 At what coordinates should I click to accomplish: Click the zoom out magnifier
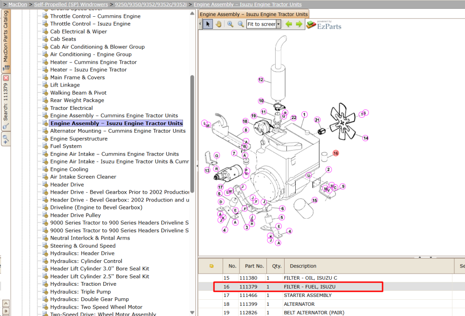coord(240,24)
